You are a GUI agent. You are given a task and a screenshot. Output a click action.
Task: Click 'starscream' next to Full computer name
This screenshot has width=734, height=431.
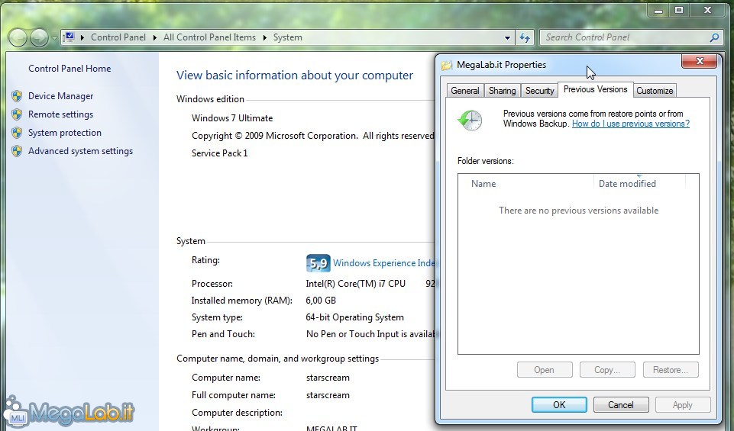(328, 395)
